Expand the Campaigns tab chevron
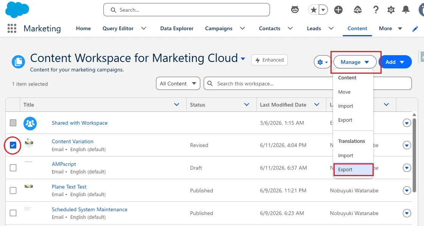 243,28
